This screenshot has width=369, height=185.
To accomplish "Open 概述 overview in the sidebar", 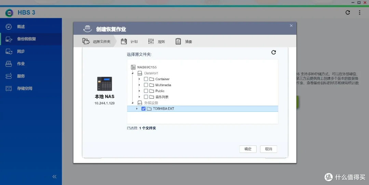I will 31,27.
